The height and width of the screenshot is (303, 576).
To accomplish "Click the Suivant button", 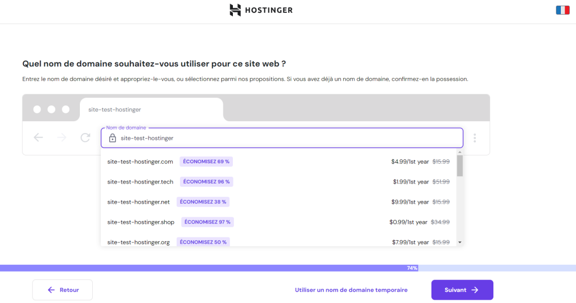I will click(462, 290).
